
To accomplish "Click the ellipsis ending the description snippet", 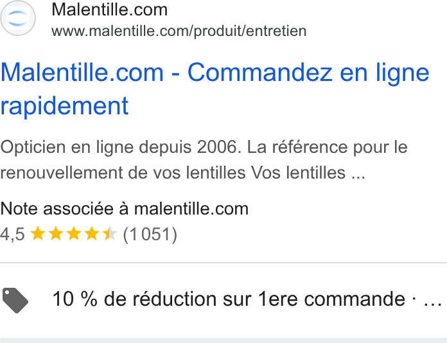I will (358, 173).
